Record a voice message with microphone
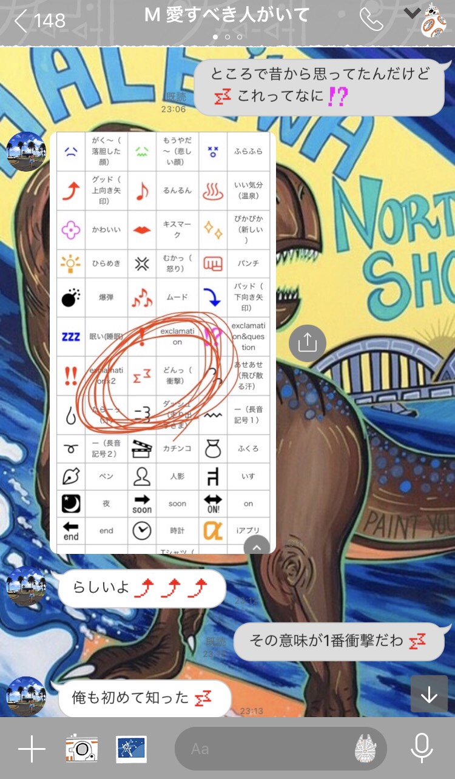The image size is (455, 779). (x=422, y=749)
